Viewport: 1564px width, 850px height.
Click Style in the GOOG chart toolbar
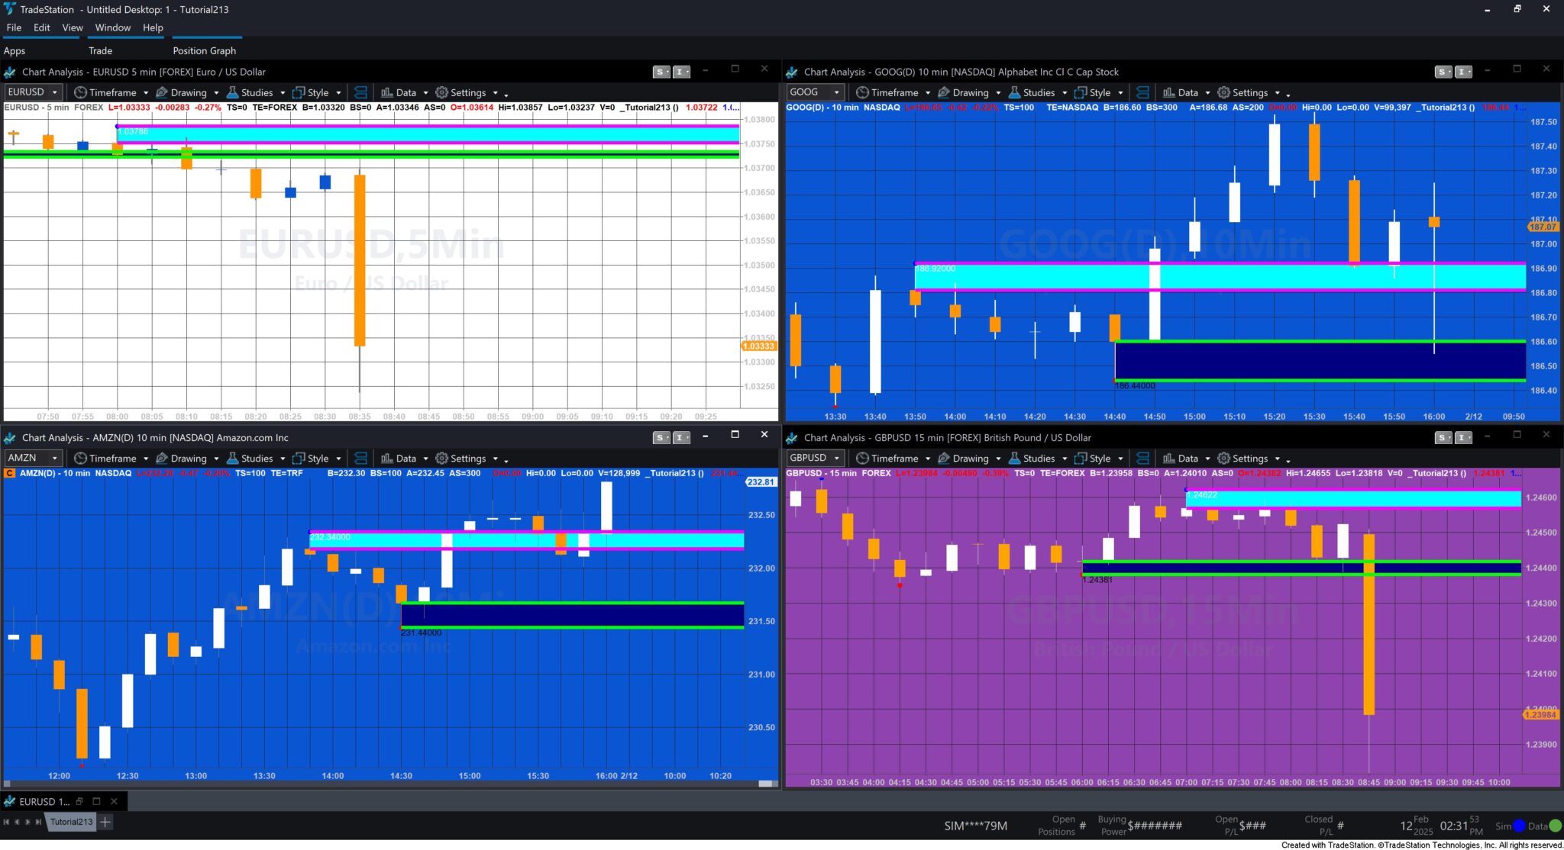[1099, 92]
